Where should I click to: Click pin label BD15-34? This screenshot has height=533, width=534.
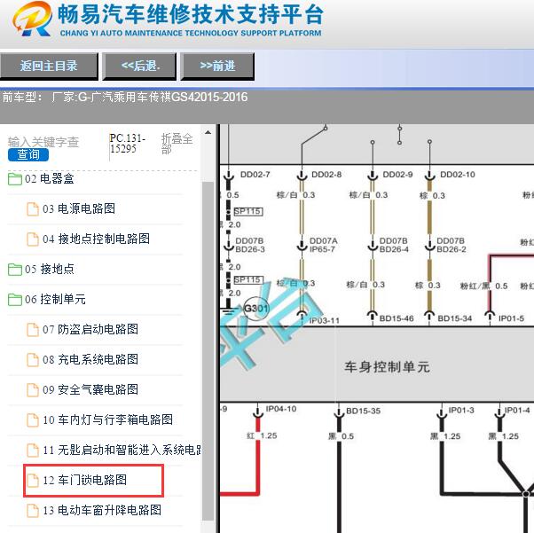pyautogui.click(x=455, y=318)
